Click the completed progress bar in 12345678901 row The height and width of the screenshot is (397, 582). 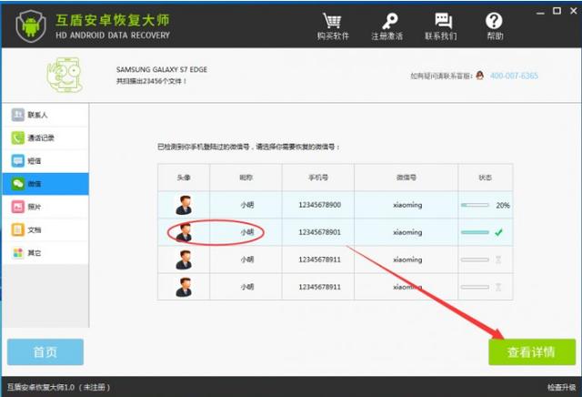point(475,232)
